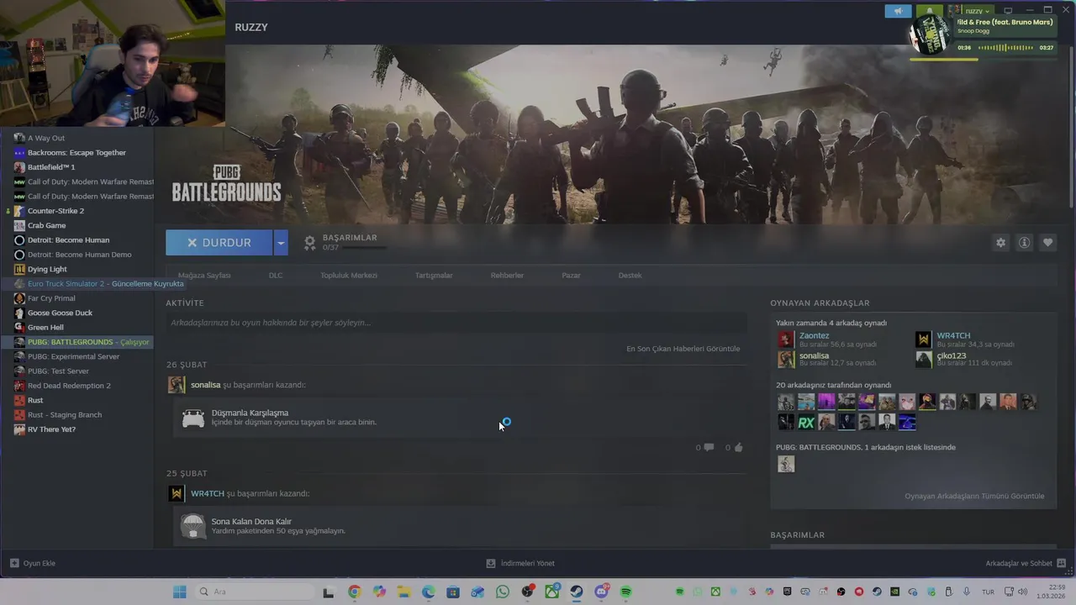Open İndirmeleri Yönet downloads manager

click(x=520, y=563)
